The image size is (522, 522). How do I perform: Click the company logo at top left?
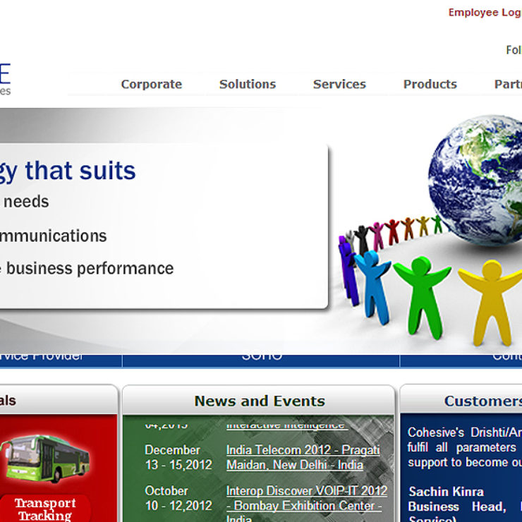point(6,79)
